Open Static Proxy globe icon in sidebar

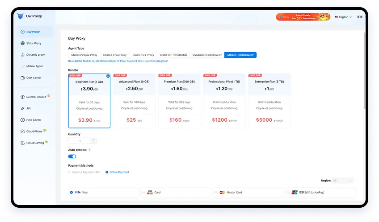pyautogui.click(x=22, y=43)
